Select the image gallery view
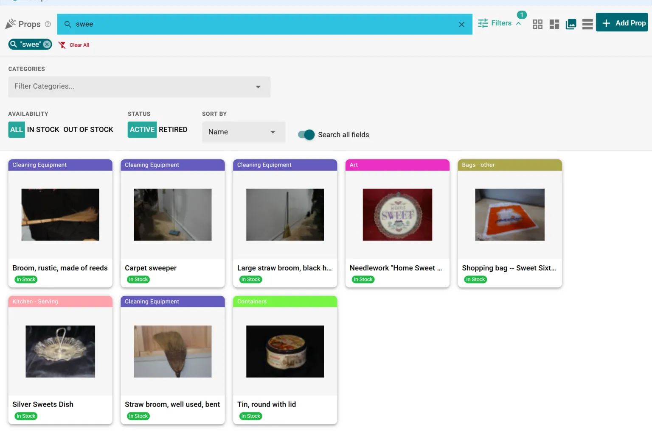The width and height of the screenshot is (652, 434). 570,24
